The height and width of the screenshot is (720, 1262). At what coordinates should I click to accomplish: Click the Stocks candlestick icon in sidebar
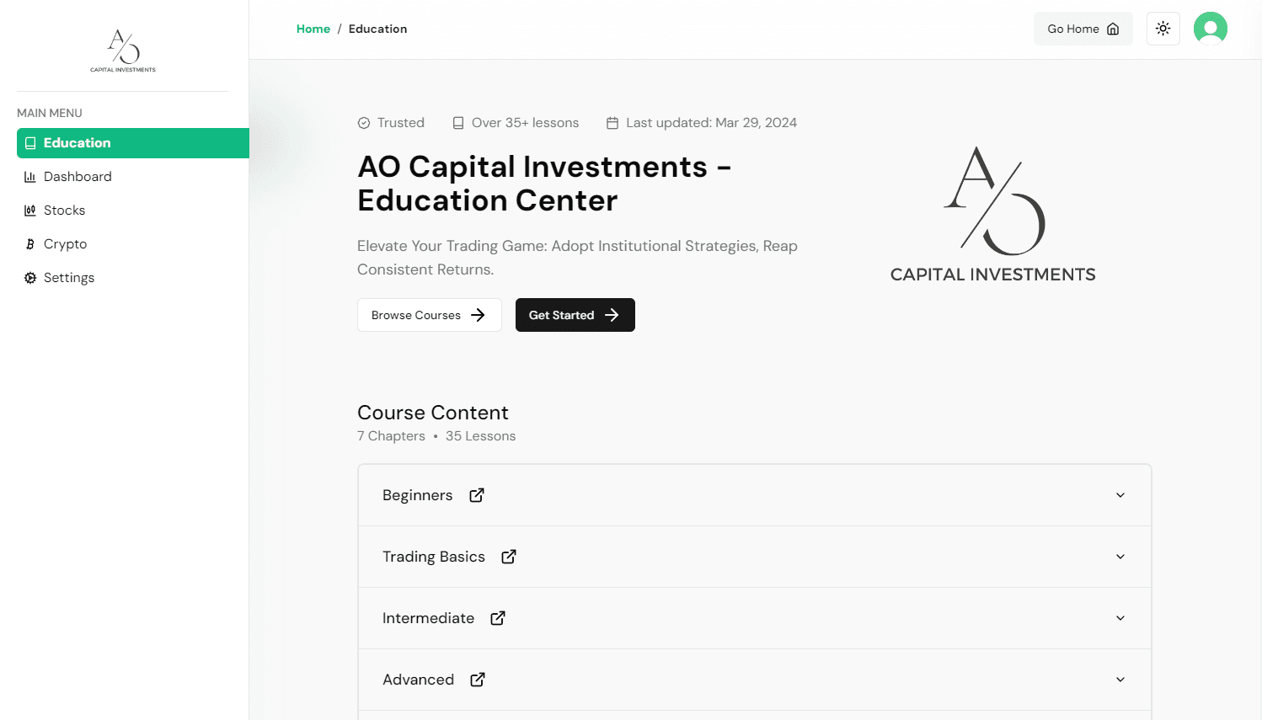tap(30, 211)
